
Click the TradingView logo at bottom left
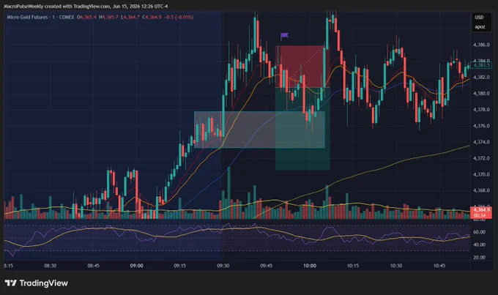pos(36,283)
